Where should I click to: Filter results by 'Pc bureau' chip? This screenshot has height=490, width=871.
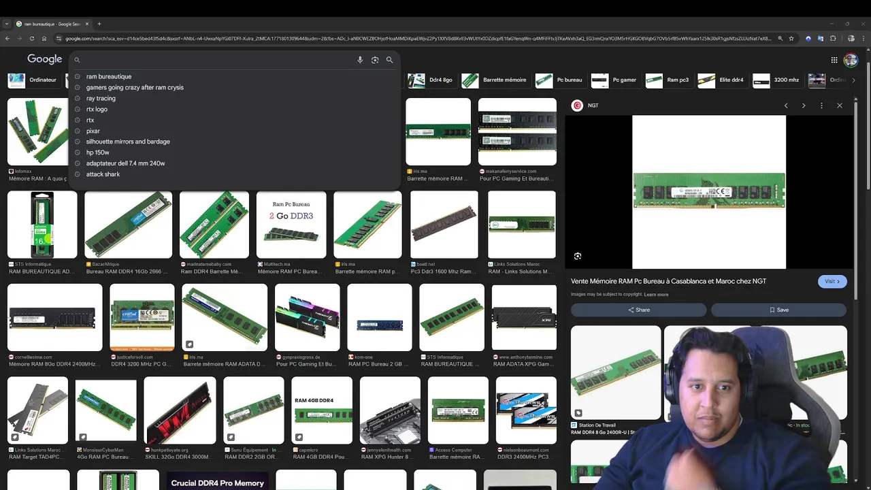coord(559,80)
